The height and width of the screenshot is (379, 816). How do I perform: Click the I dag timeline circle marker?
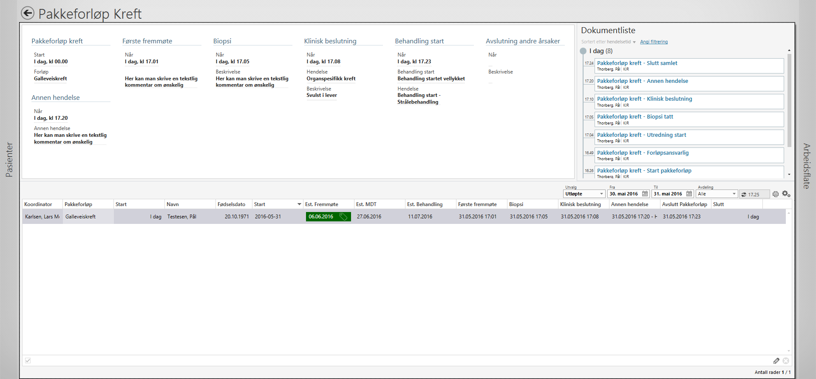(583, 51)
